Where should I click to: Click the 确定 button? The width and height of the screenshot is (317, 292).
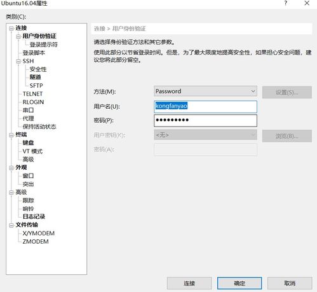(239, 283)
